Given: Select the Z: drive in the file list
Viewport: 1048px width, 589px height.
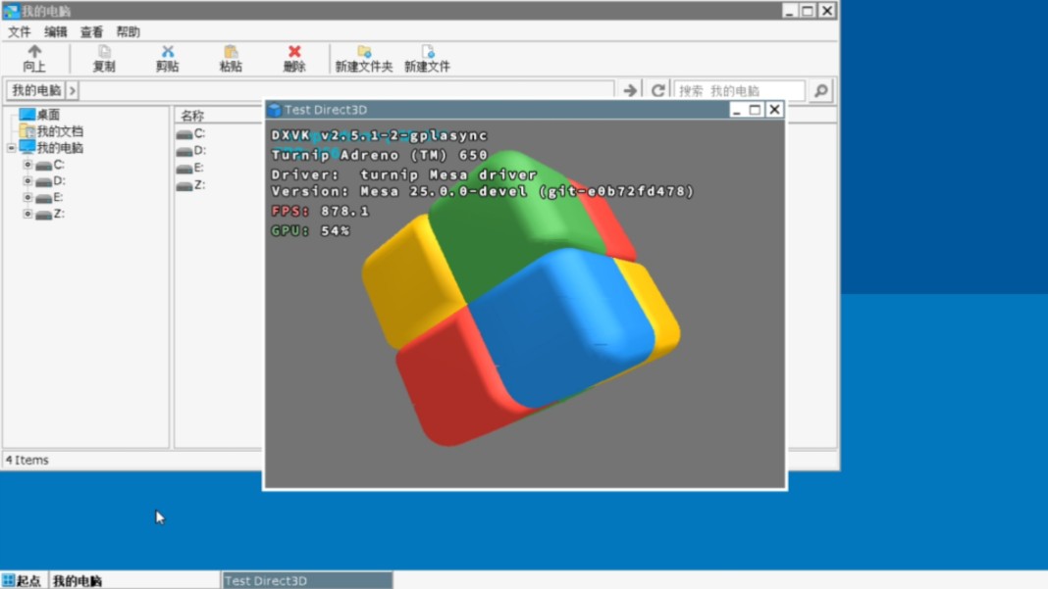Looking at the screenshot, I should (x=192, y=184).
